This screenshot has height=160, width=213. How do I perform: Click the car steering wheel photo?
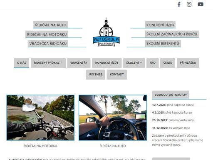113,117
